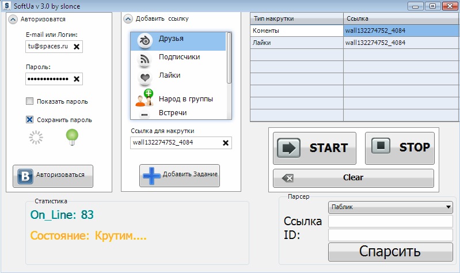Viewport: 460px width, 273px height.
Task: Collapse the Добавить ссылку section
Action: click(128, 18)
